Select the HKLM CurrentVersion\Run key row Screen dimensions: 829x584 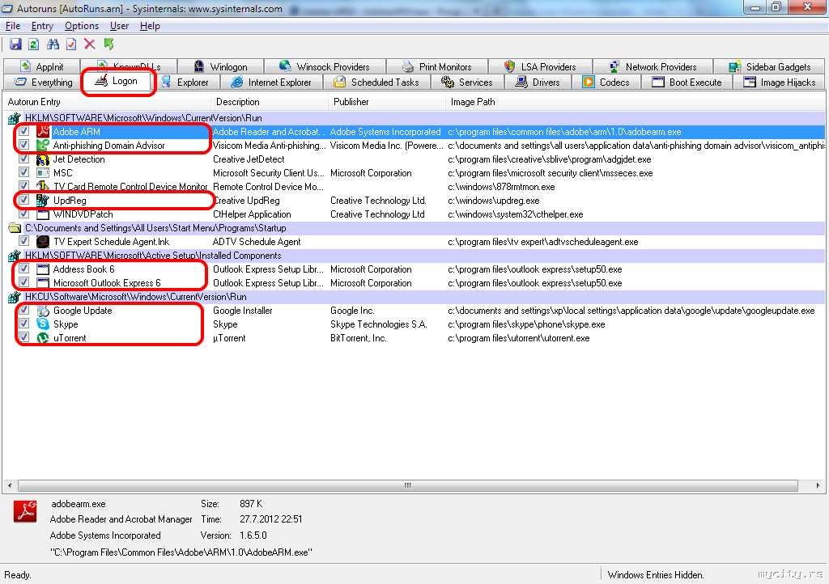[415, 118]
